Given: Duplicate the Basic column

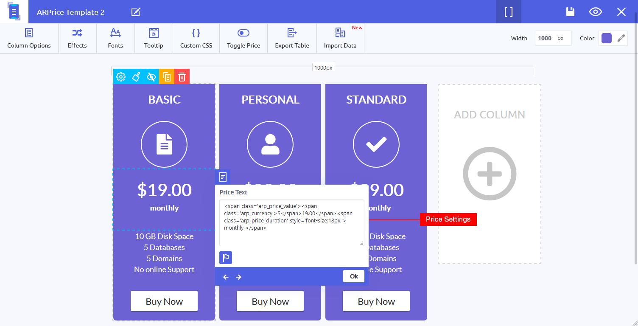Looking at the screenshot, I should (167, 76).
